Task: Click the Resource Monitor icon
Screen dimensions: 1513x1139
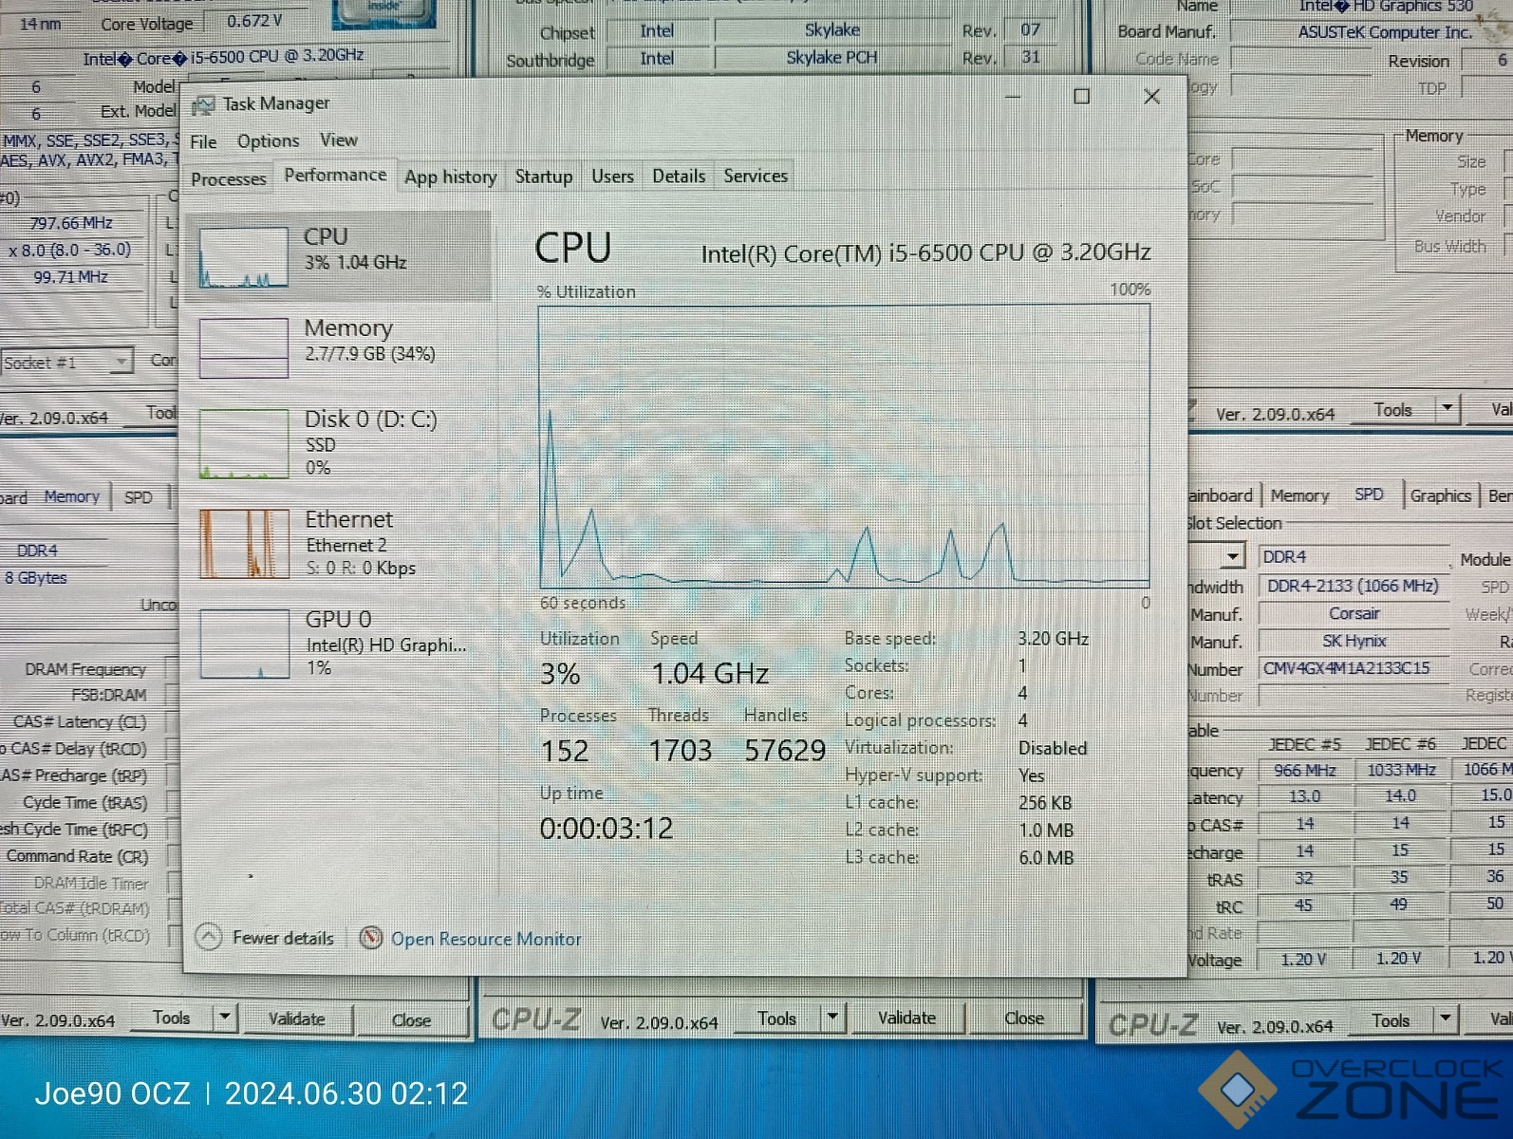Action: tap(371, 938)
